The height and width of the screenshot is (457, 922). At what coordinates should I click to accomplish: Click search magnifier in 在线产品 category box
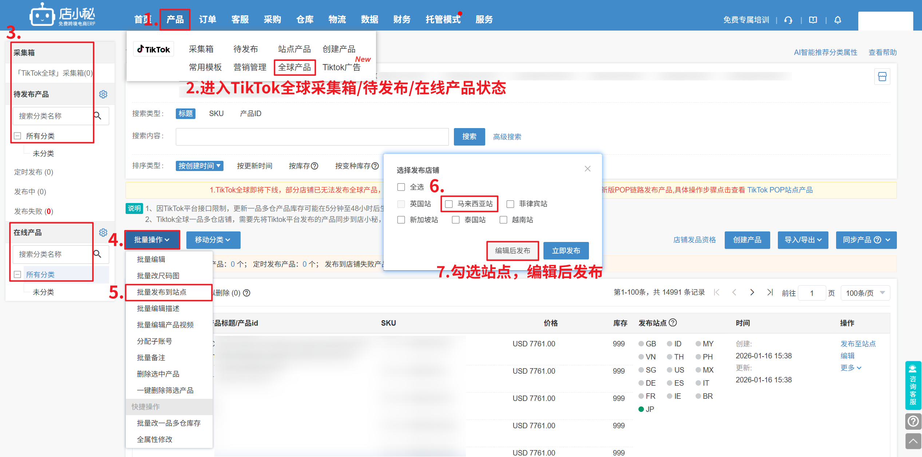[98, 254]
